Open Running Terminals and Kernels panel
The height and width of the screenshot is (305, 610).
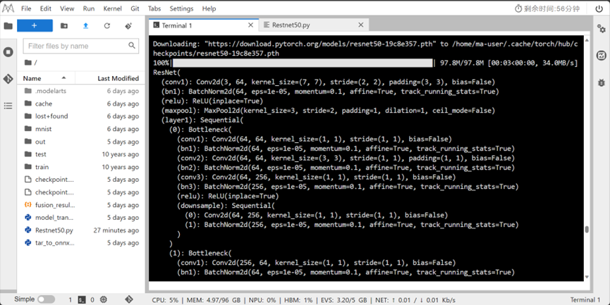click(x=8, y=52)
